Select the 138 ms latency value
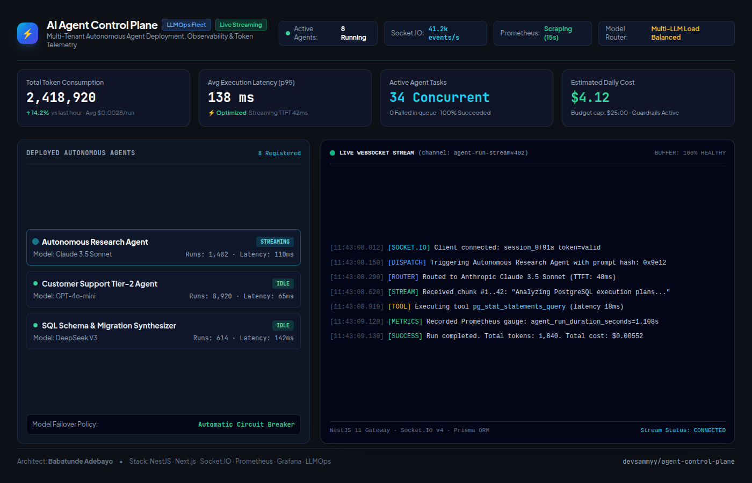The height and width of the screenshot is (483, 752). pyautogui.click(x=231, y=98)
